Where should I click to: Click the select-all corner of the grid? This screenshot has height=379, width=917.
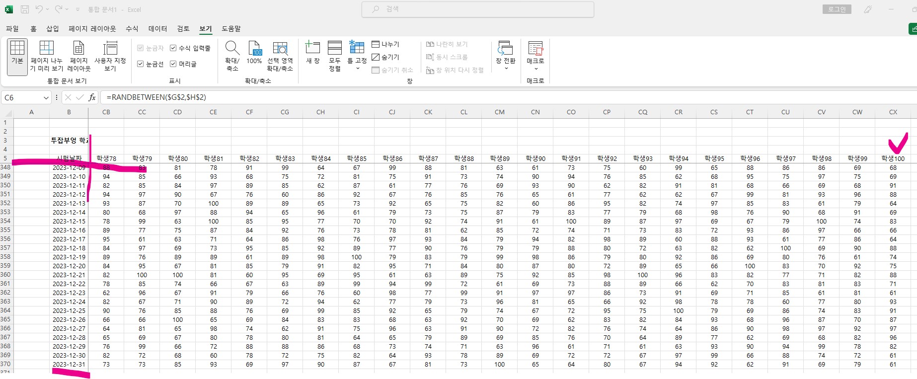(x=6, y=112)
